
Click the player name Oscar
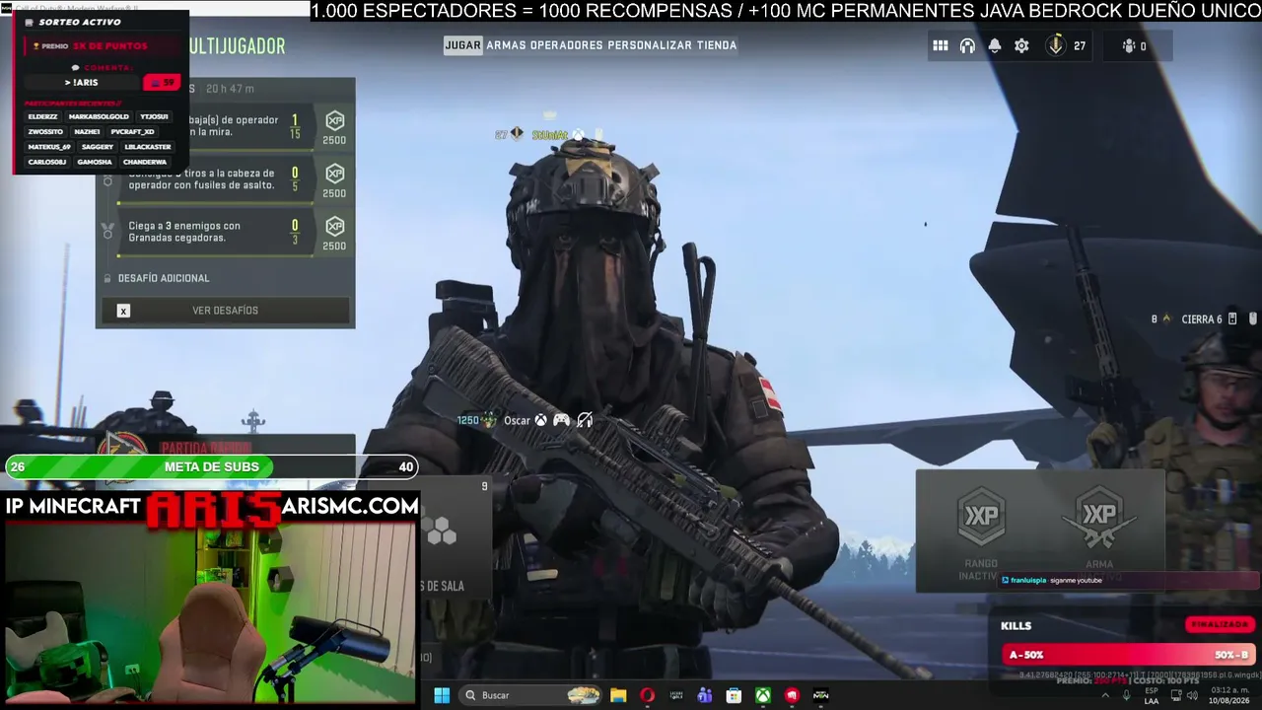(517, 420)
